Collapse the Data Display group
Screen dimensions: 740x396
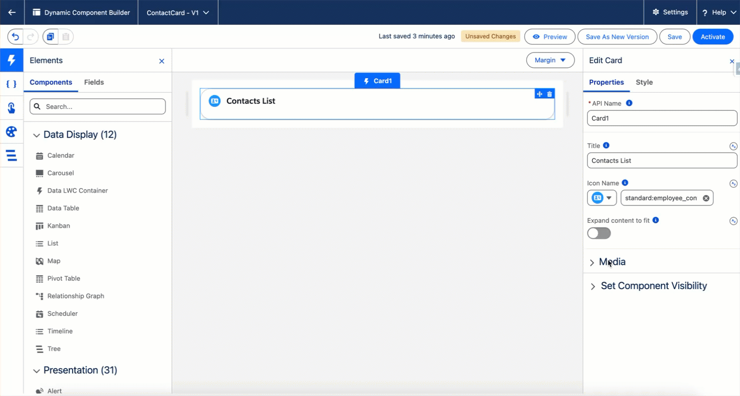[37, 135]
